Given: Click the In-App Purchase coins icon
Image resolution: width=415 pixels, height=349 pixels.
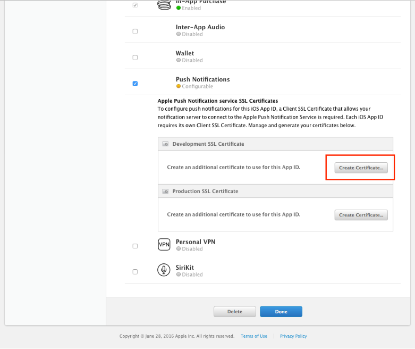Looking at the screenshot, I should (x=164, y=4).
